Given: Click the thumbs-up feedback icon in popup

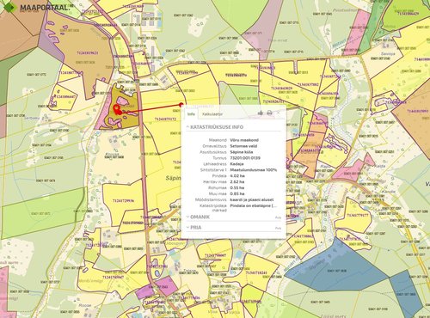Looking at the screenshot, I should tap(261, 113).
